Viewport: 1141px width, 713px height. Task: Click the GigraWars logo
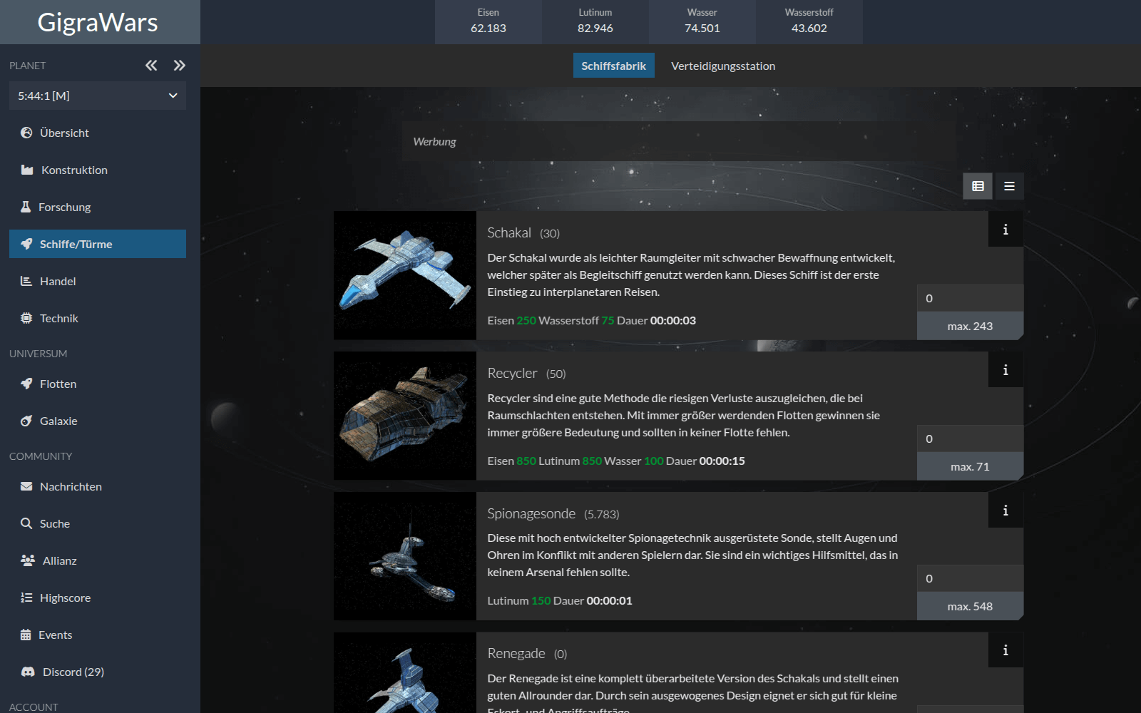pos(98,22)
